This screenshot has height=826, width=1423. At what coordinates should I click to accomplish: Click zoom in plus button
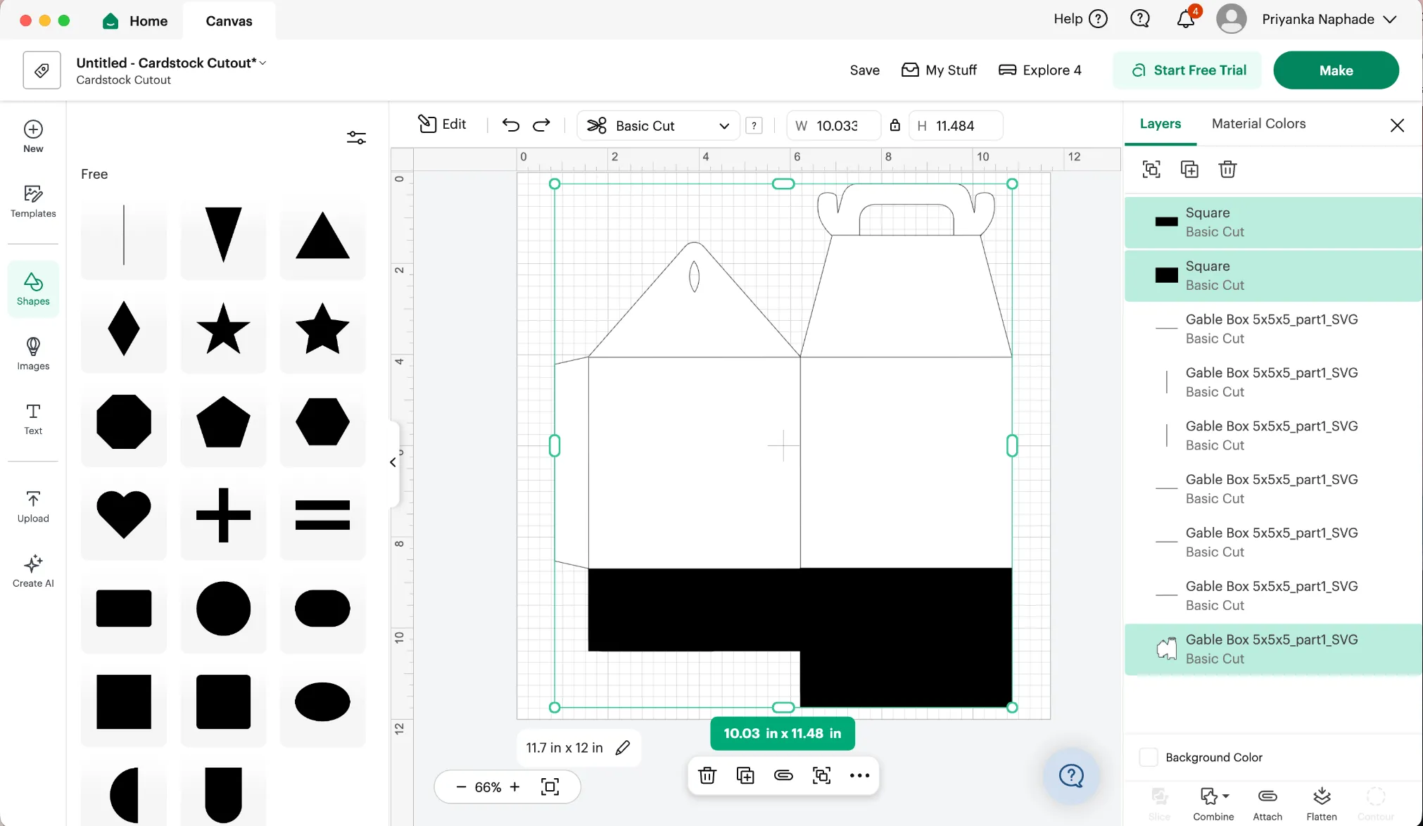514,787
